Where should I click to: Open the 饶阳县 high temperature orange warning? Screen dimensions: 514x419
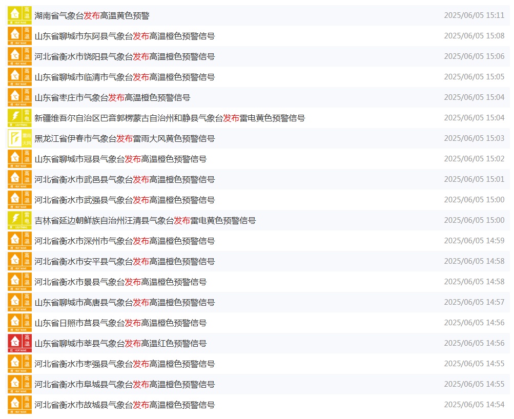[125, 56]
